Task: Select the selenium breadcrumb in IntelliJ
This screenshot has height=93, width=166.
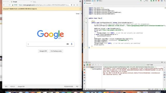Action: [x=87, y=1]
